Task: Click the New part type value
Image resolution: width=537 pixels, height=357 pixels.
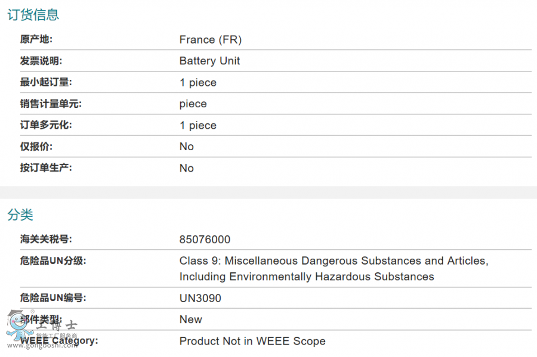Action: coord(190,319)
